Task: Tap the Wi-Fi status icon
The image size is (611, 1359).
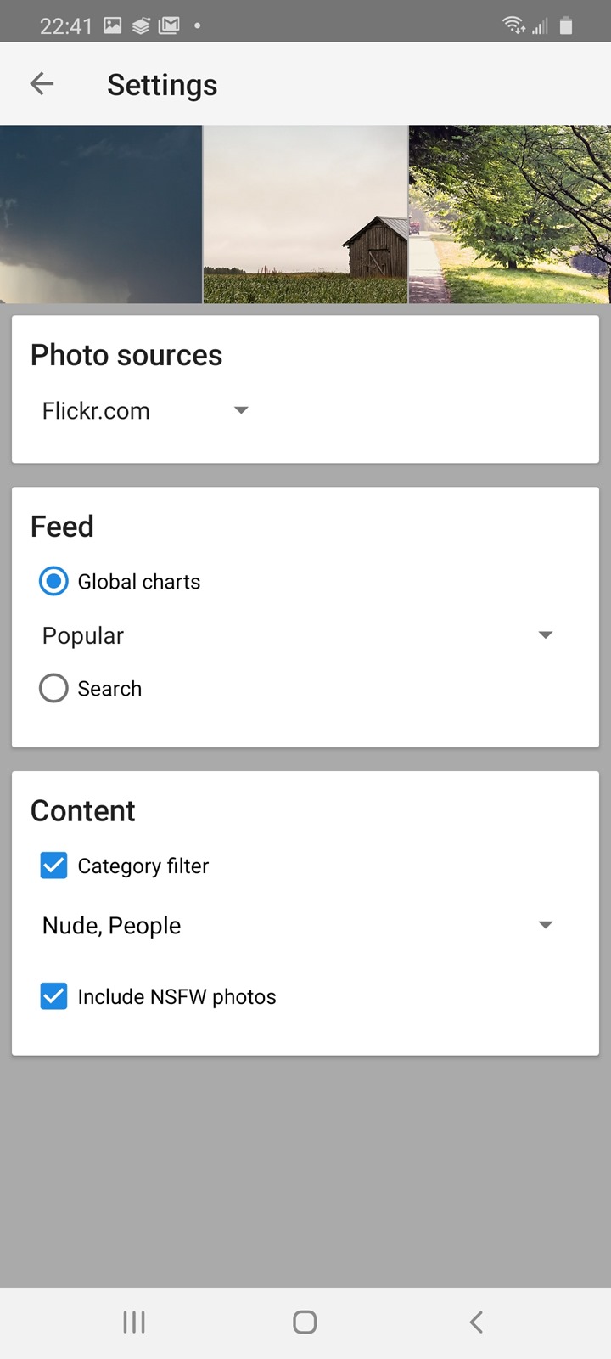Action: click(513, 25)
